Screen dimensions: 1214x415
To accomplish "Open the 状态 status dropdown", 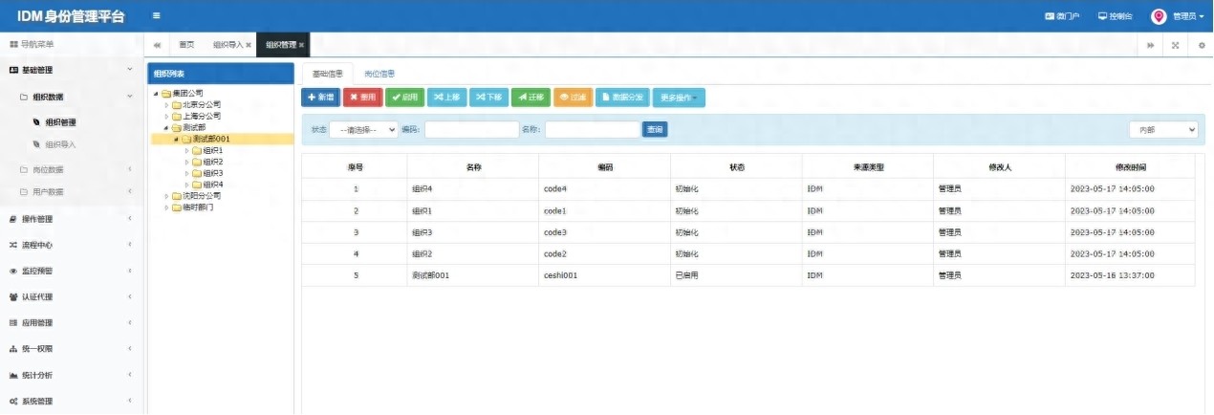I will coord(363,130).
